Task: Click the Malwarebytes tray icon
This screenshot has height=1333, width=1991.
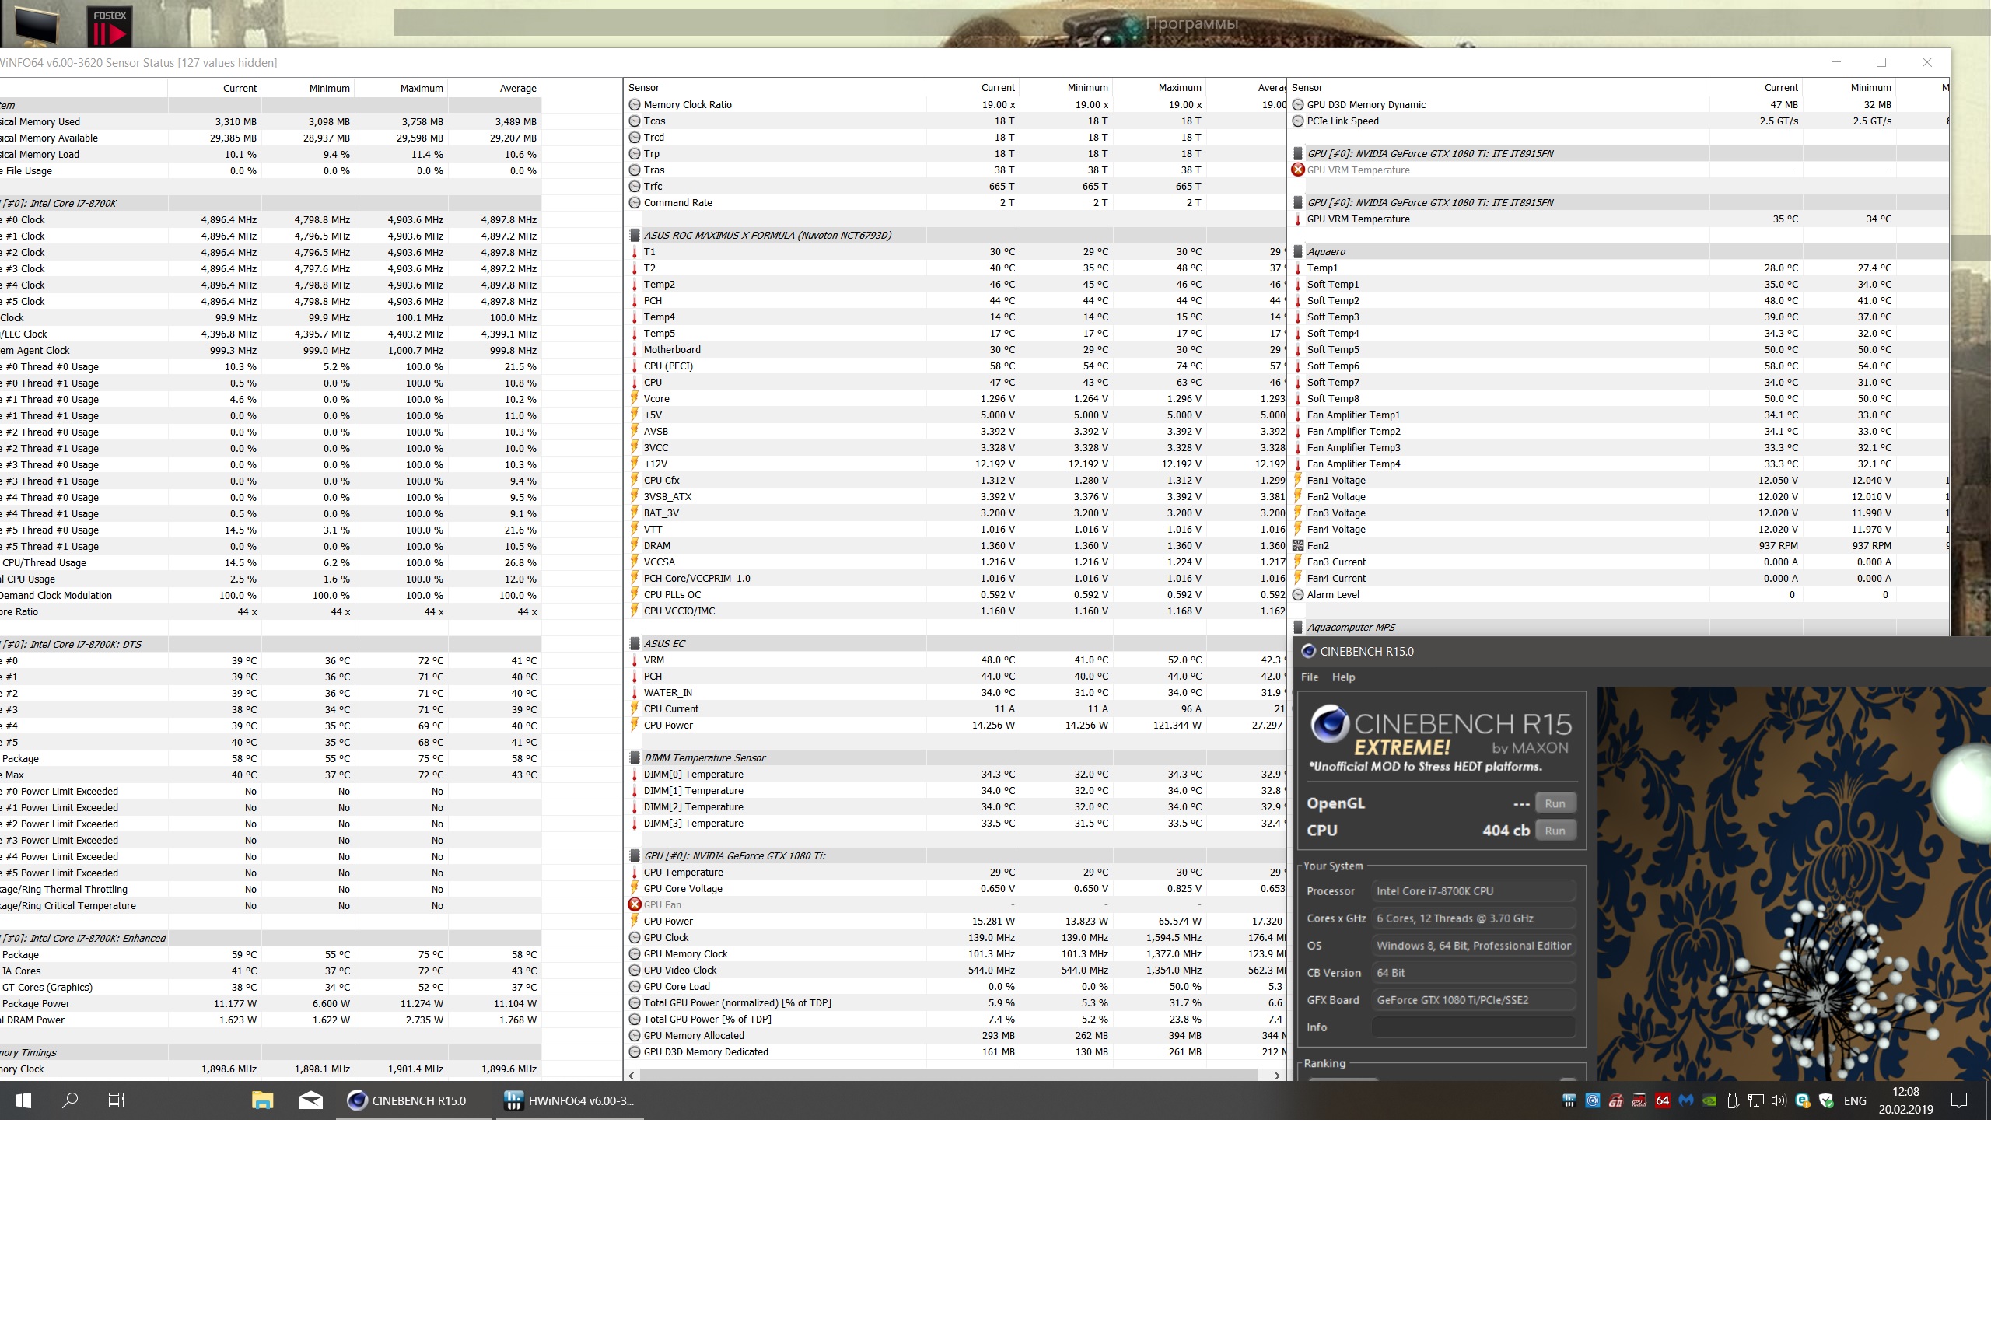Action: tap(1687, 1100)
